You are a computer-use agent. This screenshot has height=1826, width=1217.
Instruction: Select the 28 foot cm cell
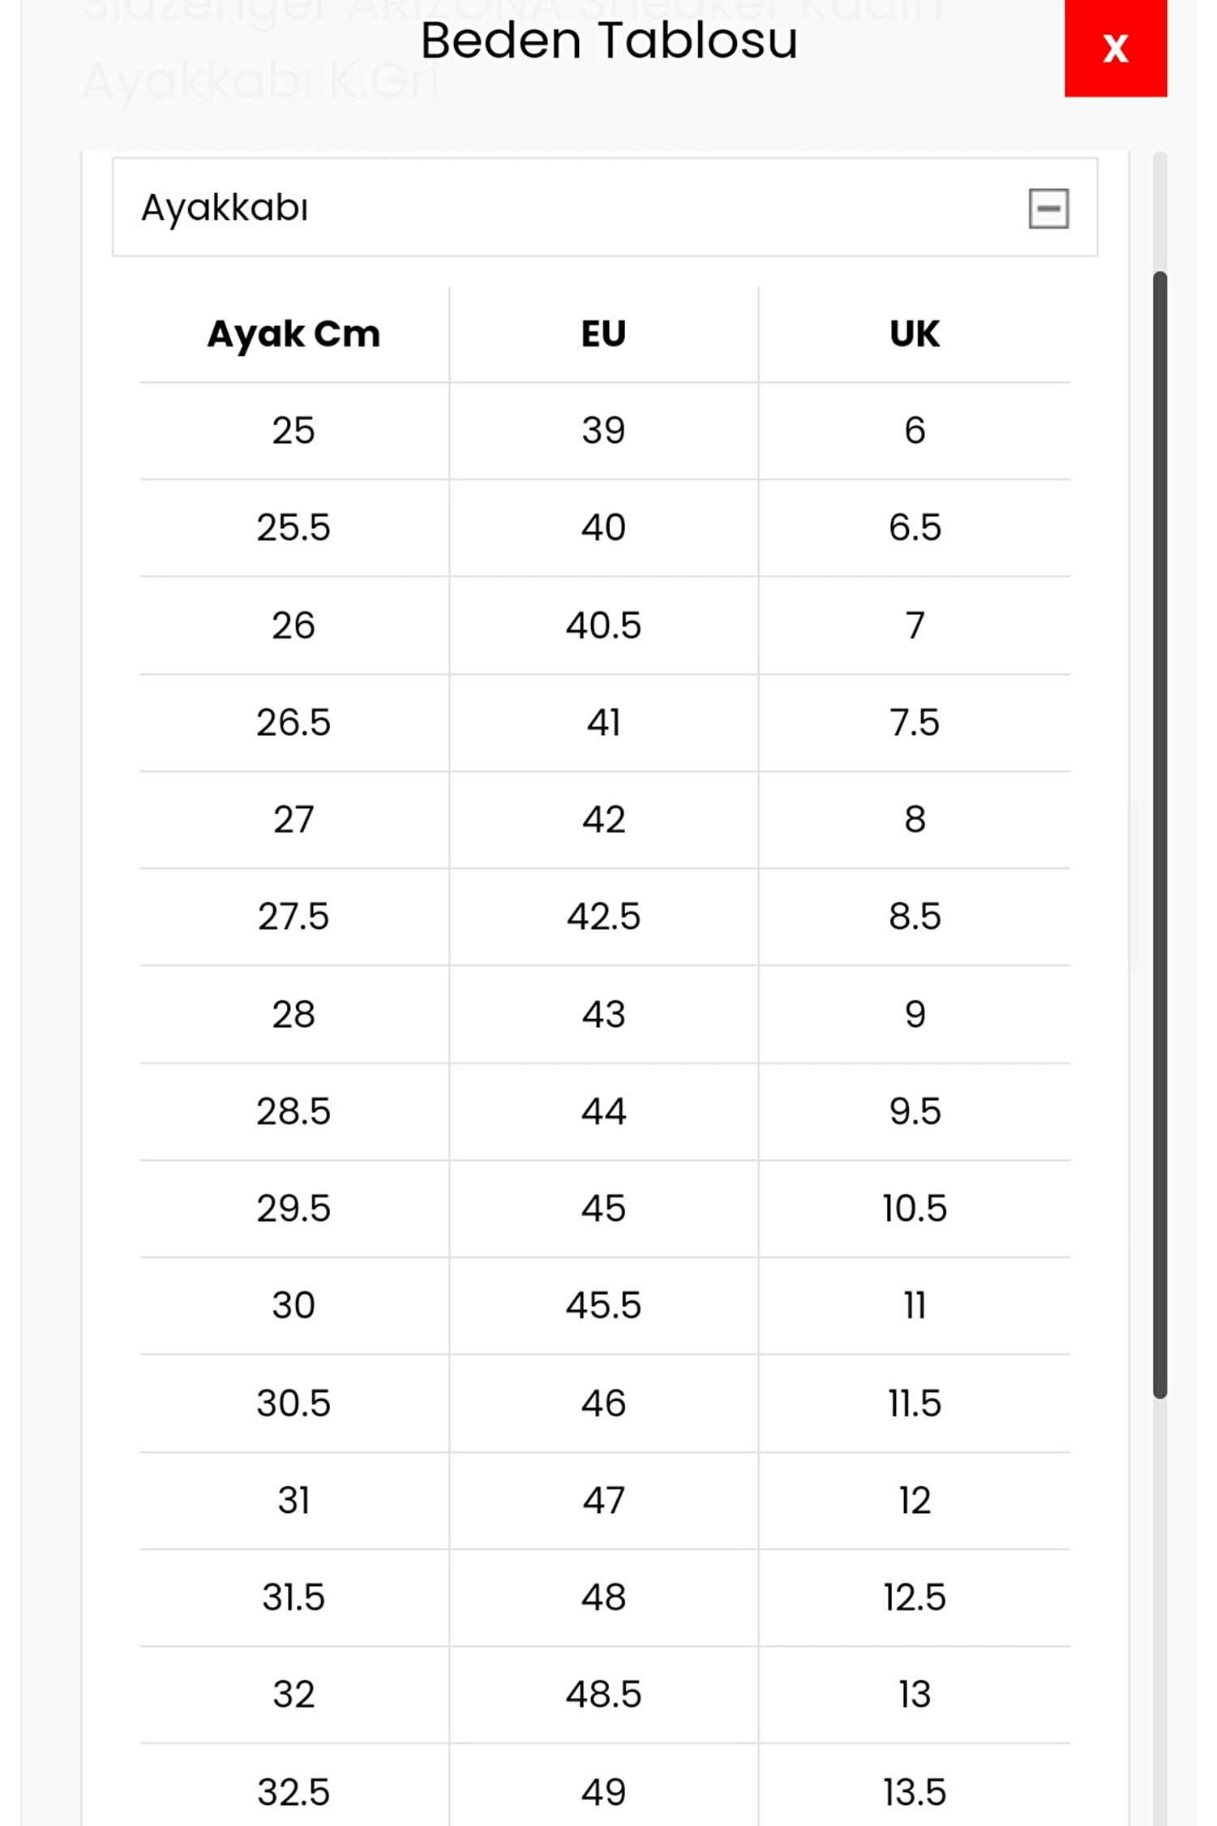294,1014
